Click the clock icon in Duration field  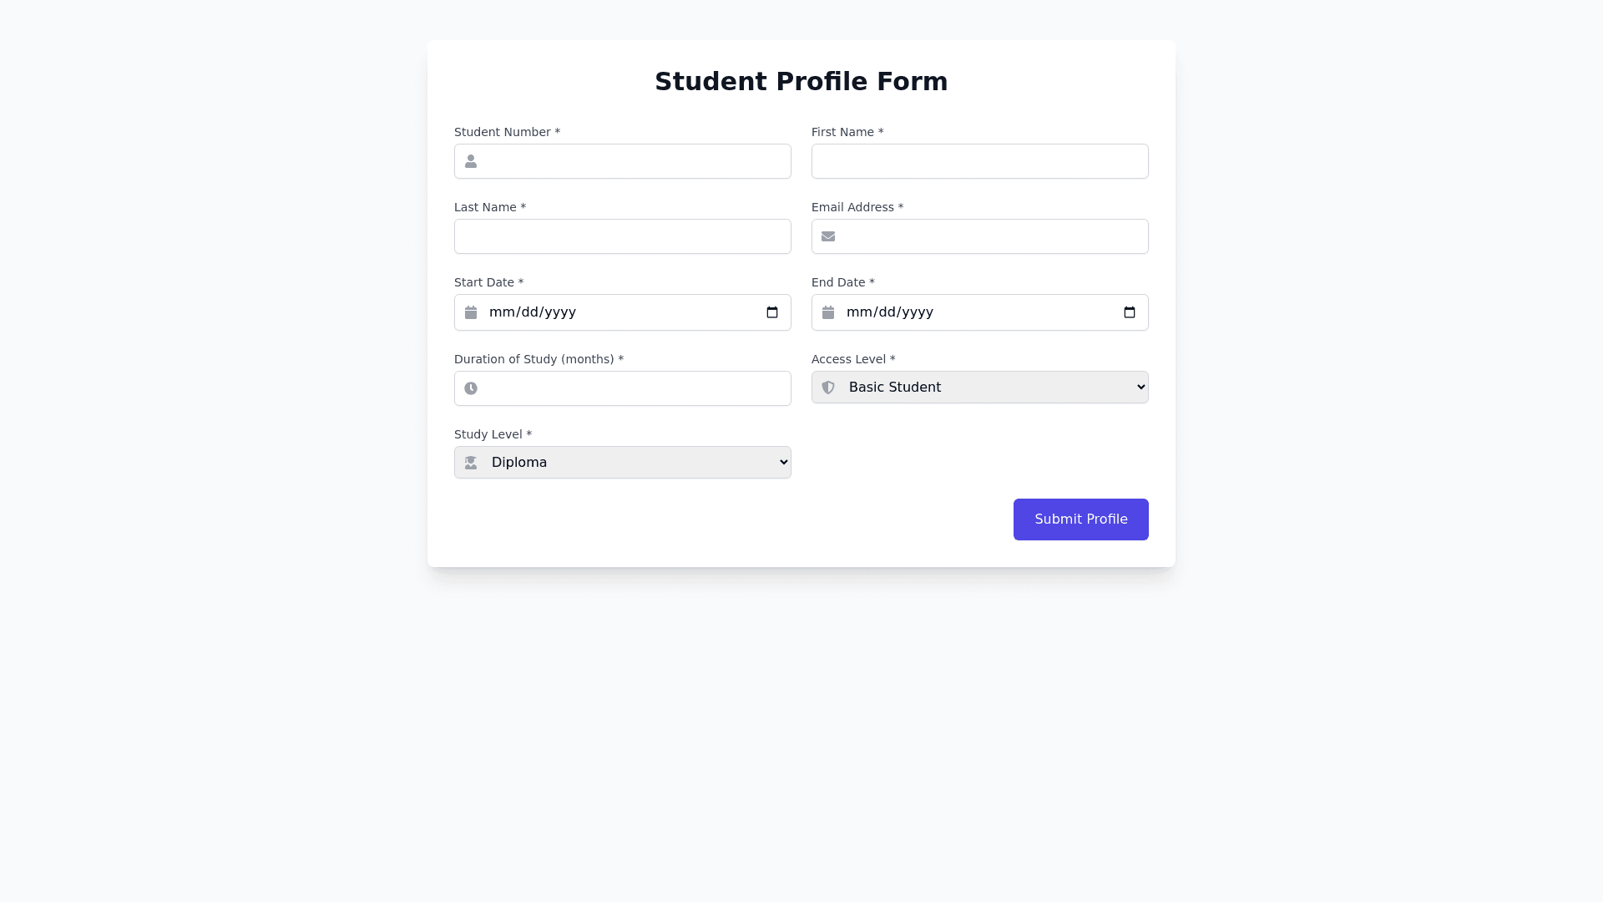471,388
